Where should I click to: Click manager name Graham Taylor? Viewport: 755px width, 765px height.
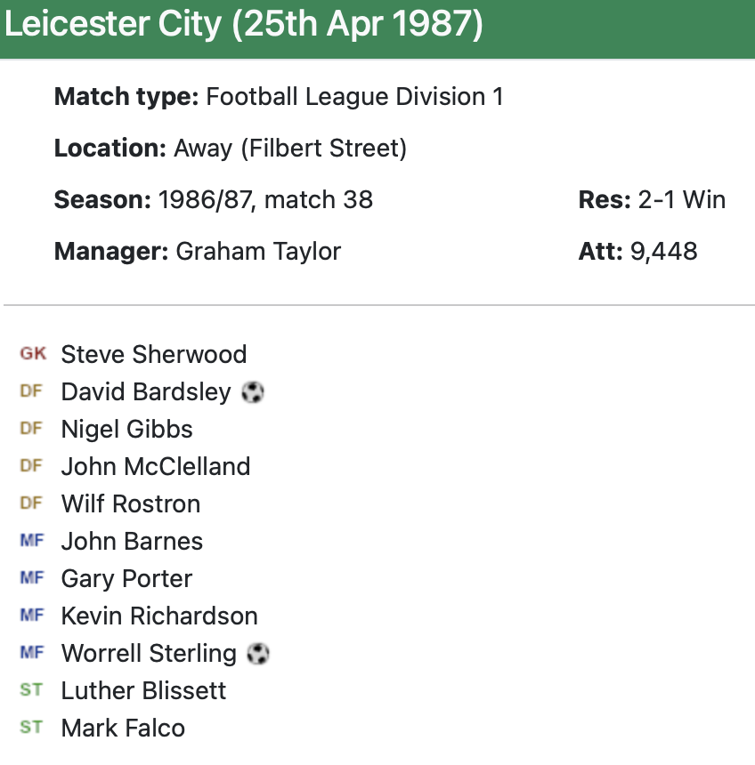(x=258, y=251)
